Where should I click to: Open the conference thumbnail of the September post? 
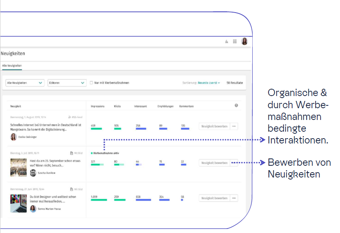click(18, 168)
